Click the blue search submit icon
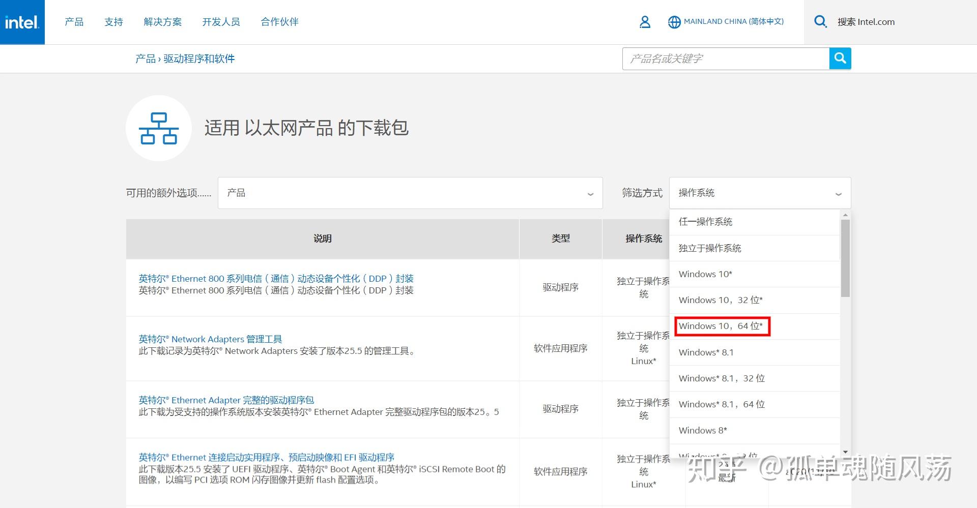The image size is (977, 508). pyautogui.click(x=840, y=58)
